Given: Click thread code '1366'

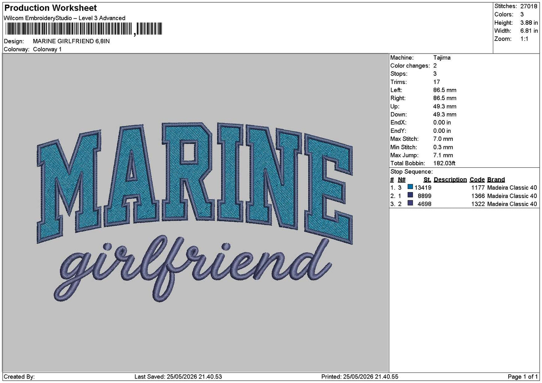Looking at the screenshot, I should [478, 196].
